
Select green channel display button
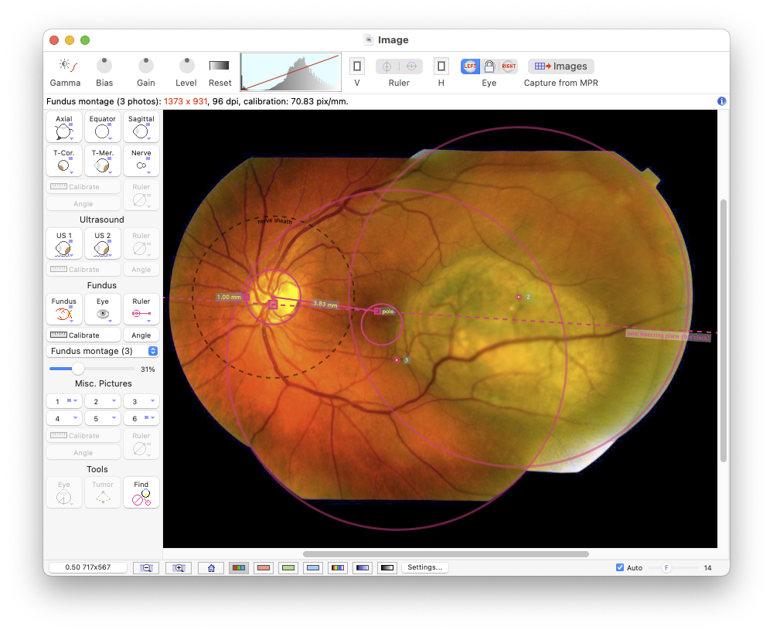(288, 568)
